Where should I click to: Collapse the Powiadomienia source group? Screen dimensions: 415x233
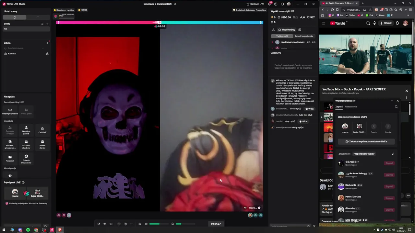42,48
